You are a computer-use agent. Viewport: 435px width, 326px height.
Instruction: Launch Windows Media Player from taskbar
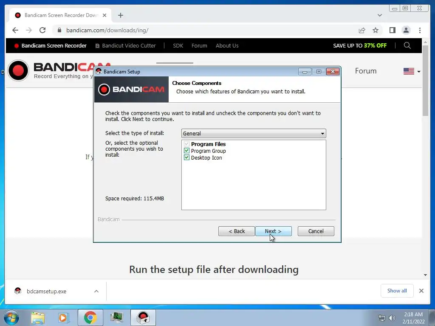[x=63, y=318]
